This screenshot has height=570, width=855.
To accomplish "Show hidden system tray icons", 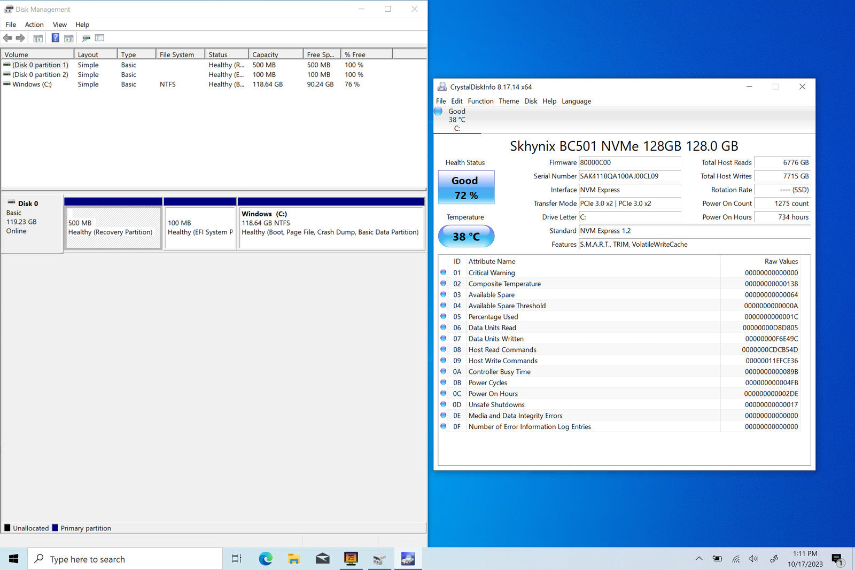I will (699, 559).
